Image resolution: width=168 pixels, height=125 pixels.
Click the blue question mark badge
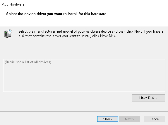tap(10, 32)
